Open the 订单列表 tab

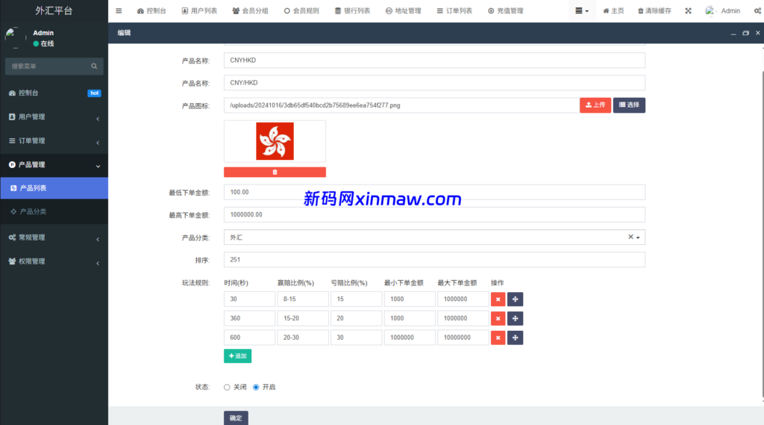pos(454,10)
